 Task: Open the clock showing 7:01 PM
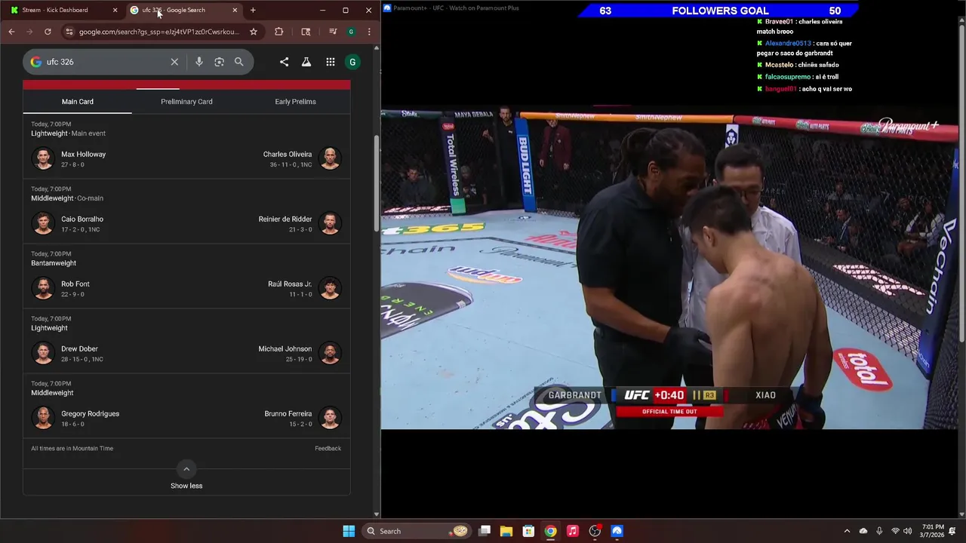[933, 531]
